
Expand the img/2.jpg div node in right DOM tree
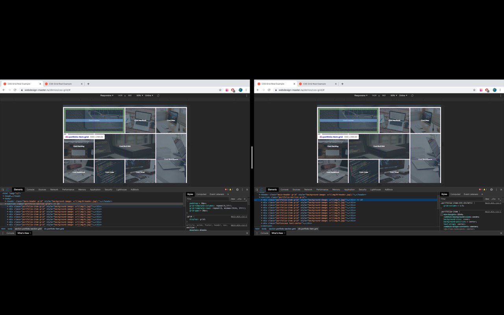tap(262, 202)
